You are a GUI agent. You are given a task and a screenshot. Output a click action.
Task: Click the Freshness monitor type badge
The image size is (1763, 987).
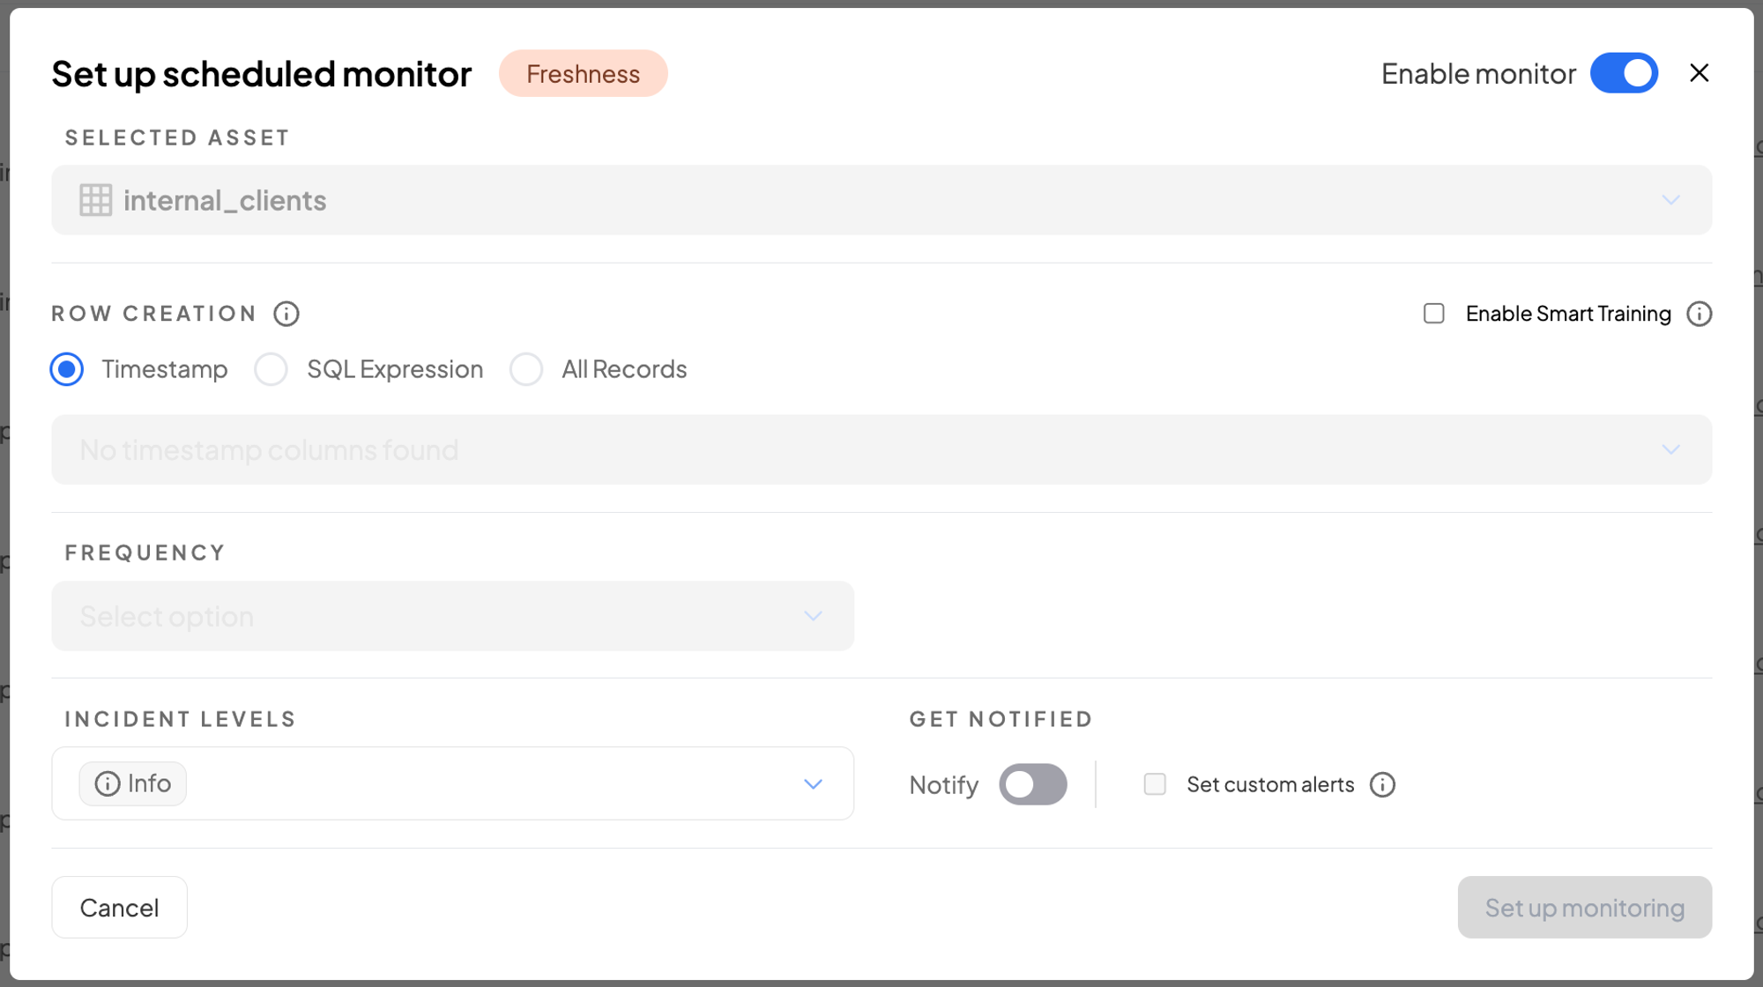point(583,73)
